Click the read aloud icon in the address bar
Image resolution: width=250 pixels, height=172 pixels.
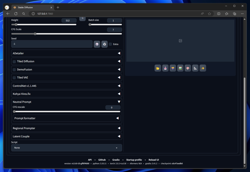coord(202,14)
